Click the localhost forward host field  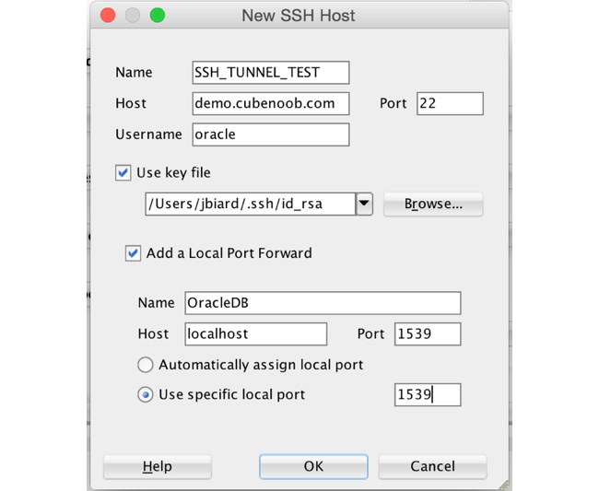255,333
